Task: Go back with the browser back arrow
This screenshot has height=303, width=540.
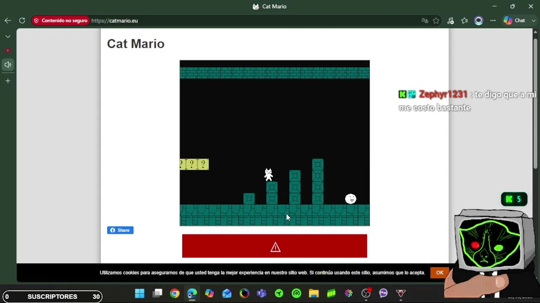Action: click(8, 21)
